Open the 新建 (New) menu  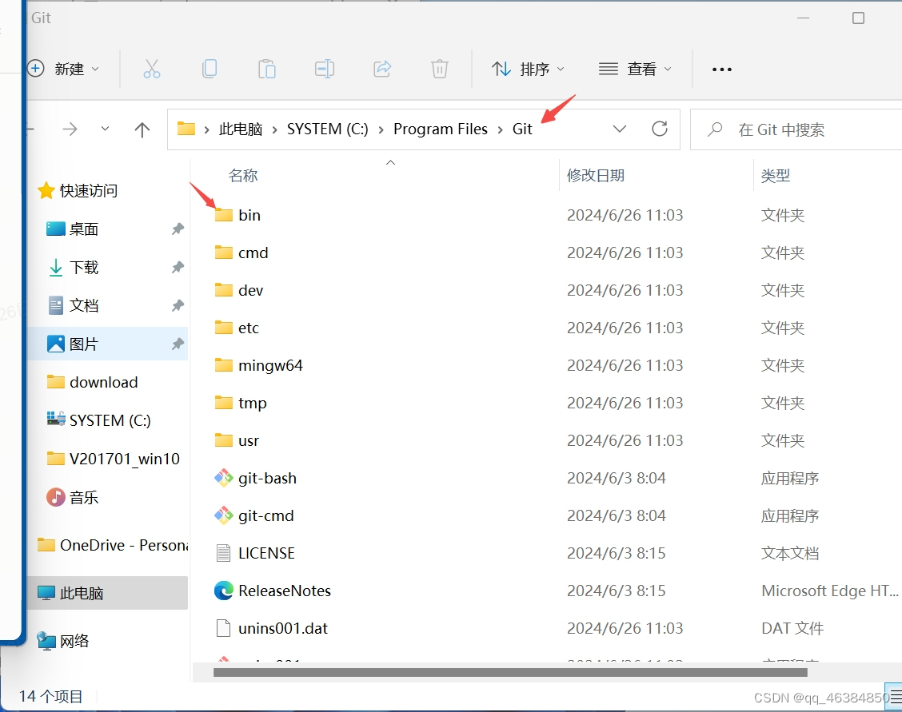point(63,69)
